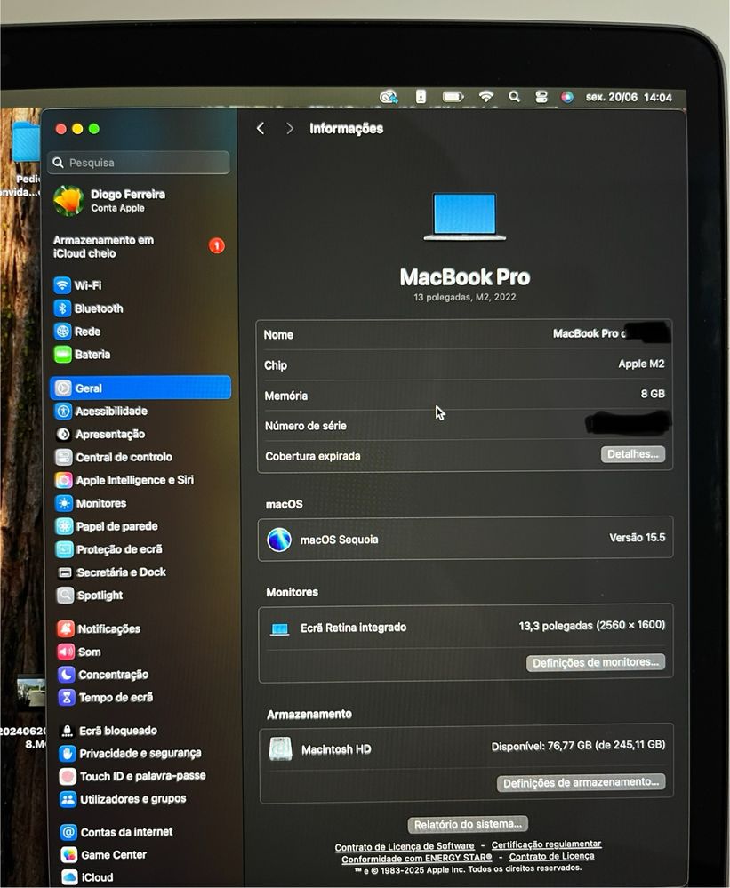
Task: Open Spotlight settings
Action: (x=90, y=596)
